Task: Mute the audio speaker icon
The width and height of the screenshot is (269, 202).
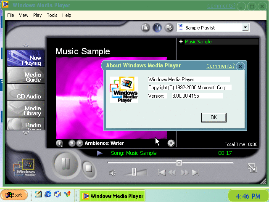Action: pos(113,173)
